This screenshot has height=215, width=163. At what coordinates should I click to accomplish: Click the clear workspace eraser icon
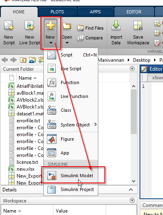(x=157, y=43)
